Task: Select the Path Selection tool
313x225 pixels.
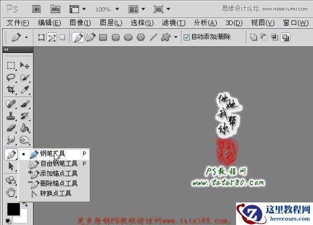Action: [x=11, y=167]
